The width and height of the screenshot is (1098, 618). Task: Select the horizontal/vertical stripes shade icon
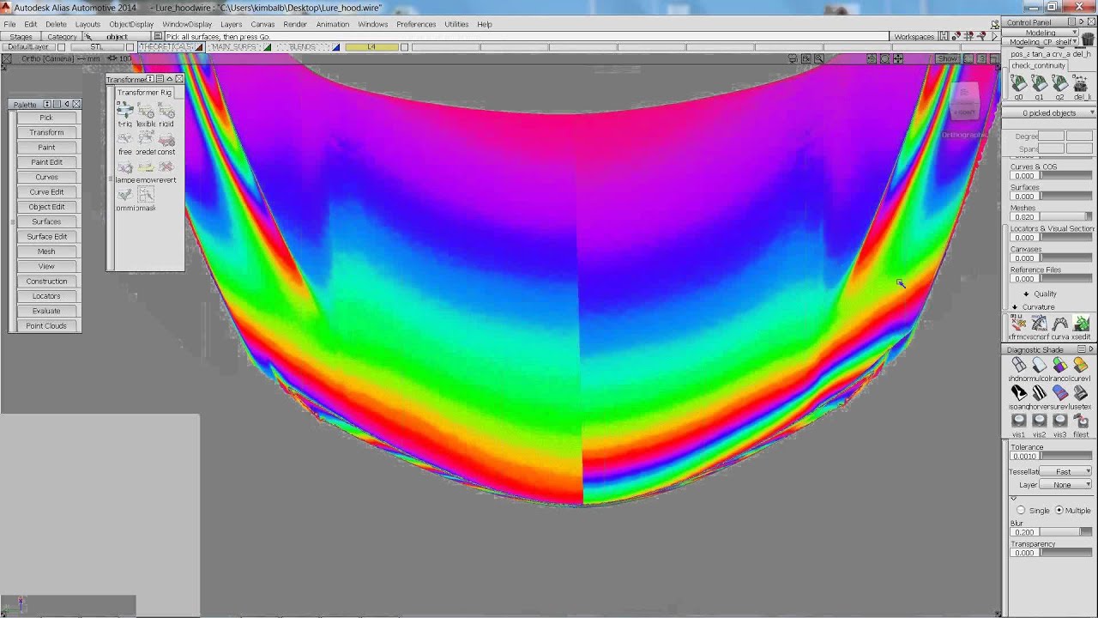coord(1040,393)
